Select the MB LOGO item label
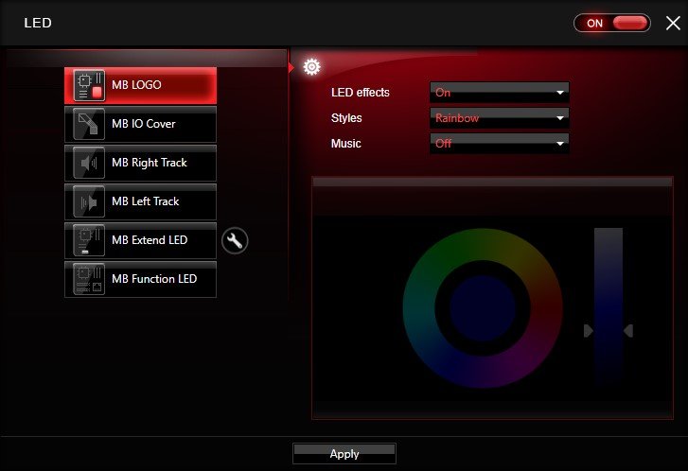The width and height of the screenshot is (688, 471). pos(136,84)
